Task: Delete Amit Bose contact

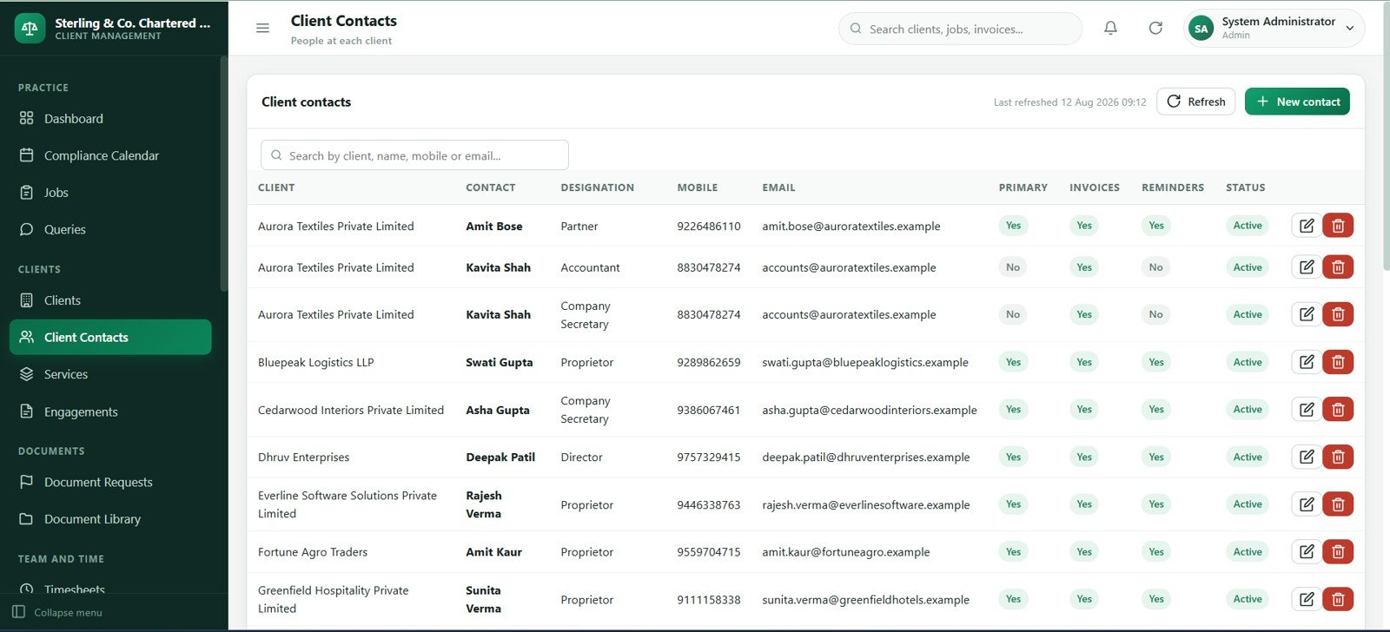Action: click(1338, 226)
